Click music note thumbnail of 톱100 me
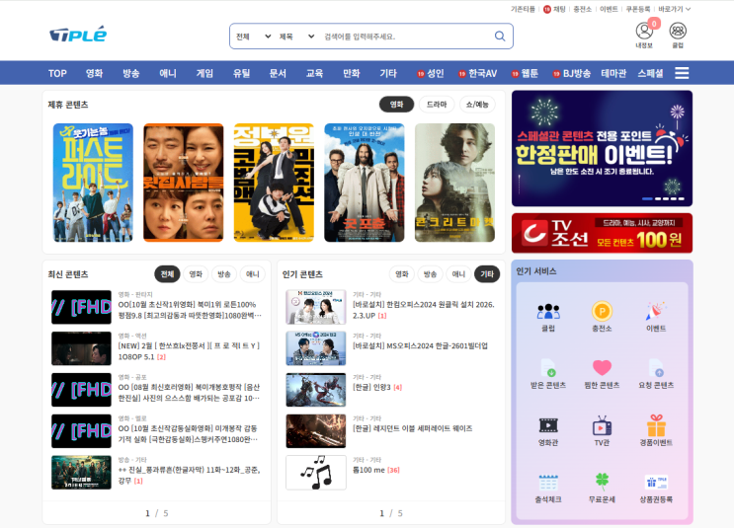 coord(316,473)
